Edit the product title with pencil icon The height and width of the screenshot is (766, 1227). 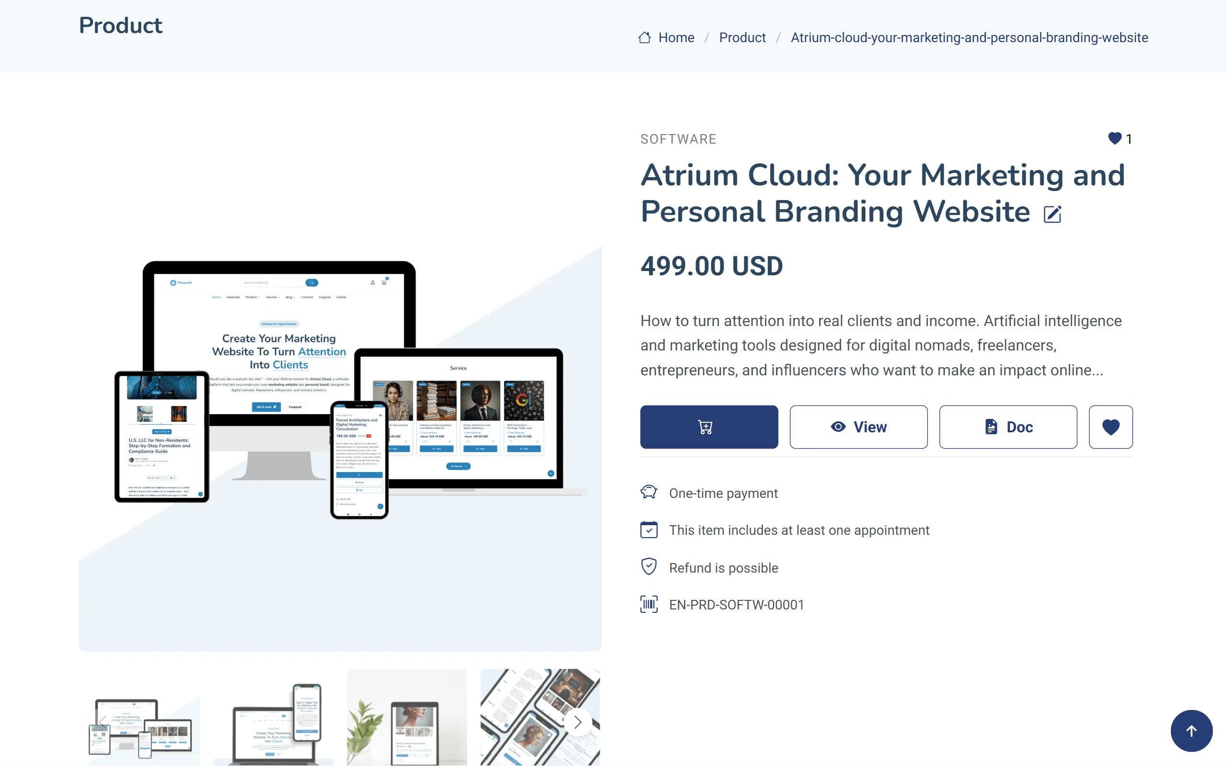pyautogui.click(x=1053, y=214)
